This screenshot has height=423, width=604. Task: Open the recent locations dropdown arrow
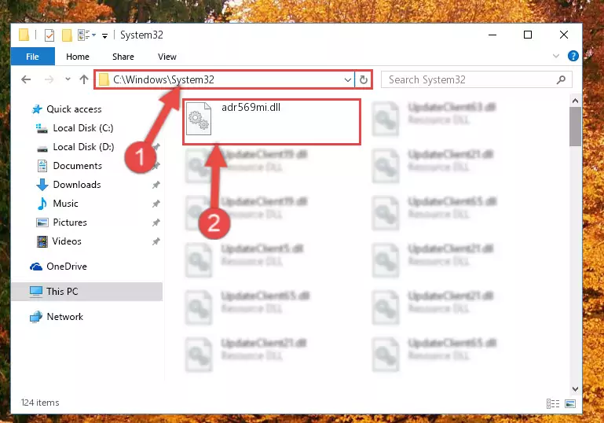click(68, 79)
